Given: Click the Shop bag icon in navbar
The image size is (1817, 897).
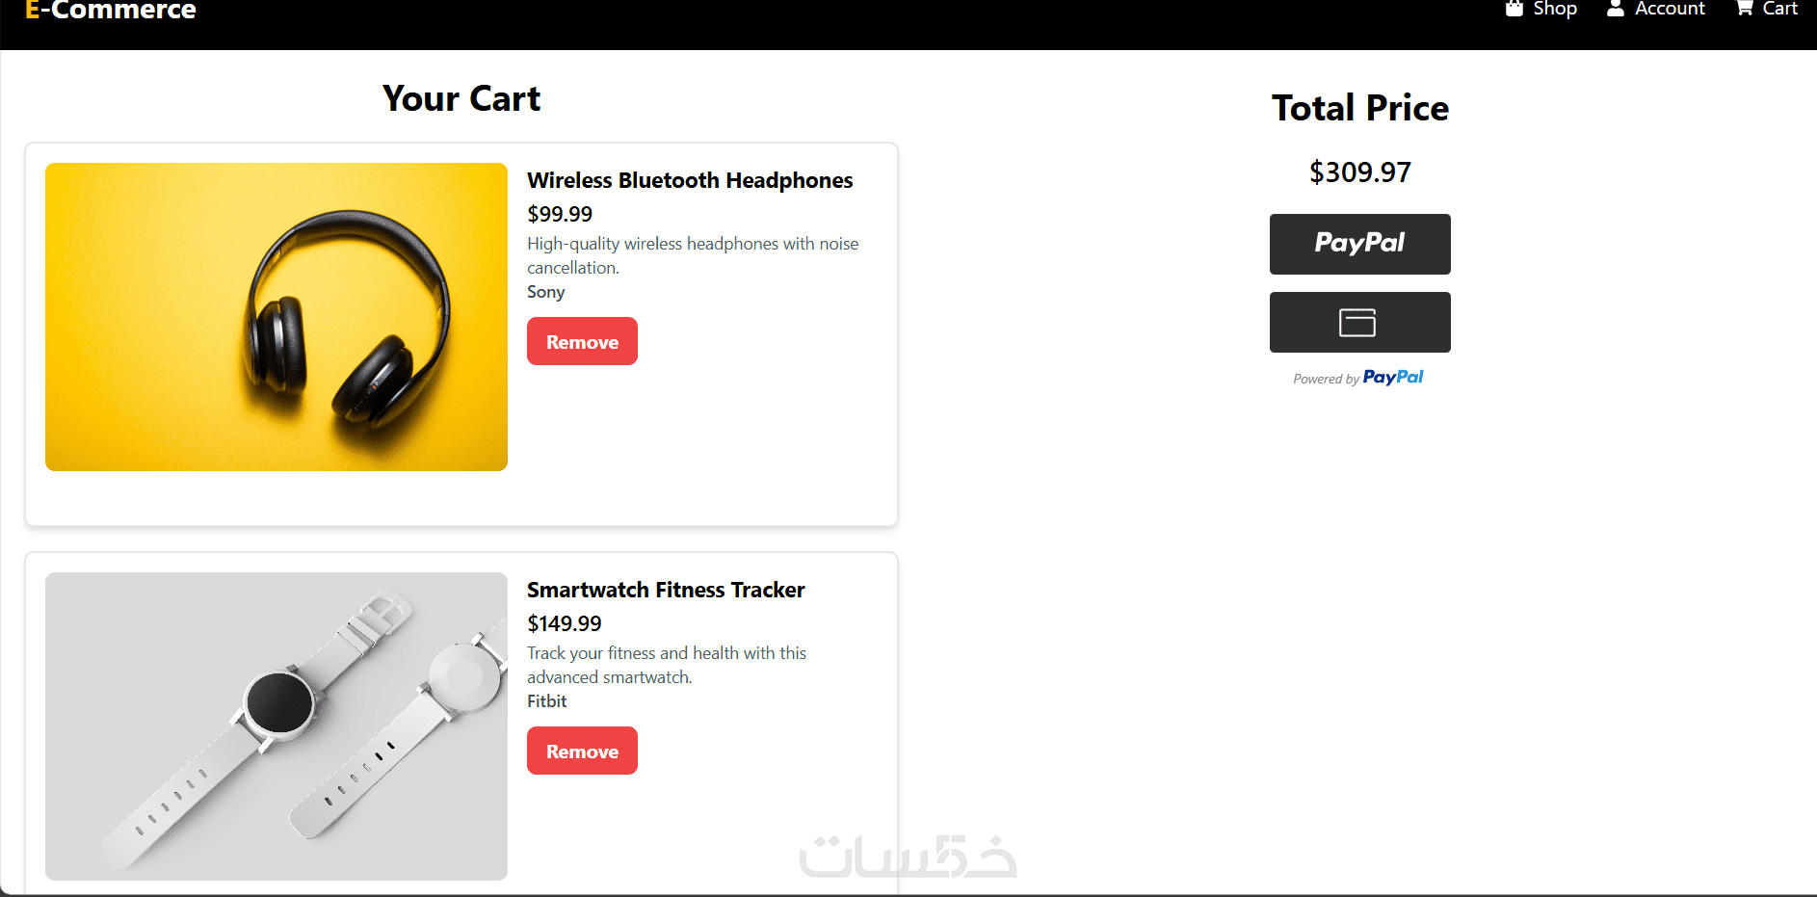Looking at the screenshot, I should [x=1514, y=9].
